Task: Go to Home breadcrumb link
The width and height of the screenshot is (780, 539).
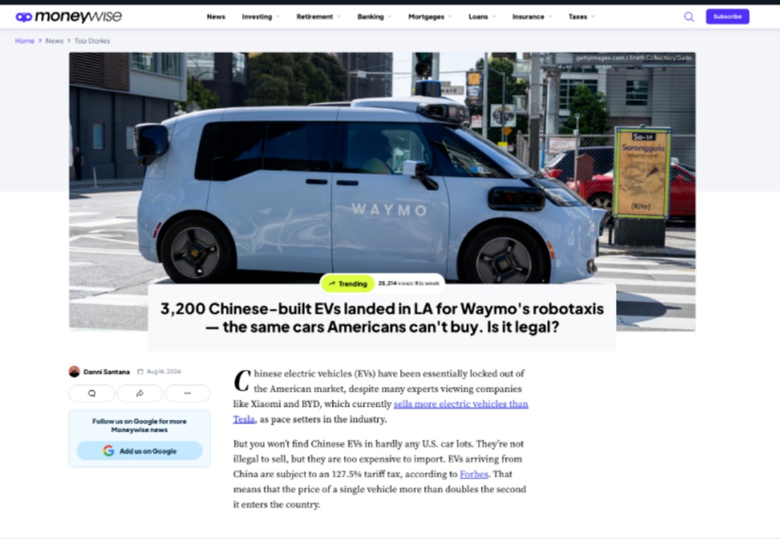Action: tap(25, 41)
